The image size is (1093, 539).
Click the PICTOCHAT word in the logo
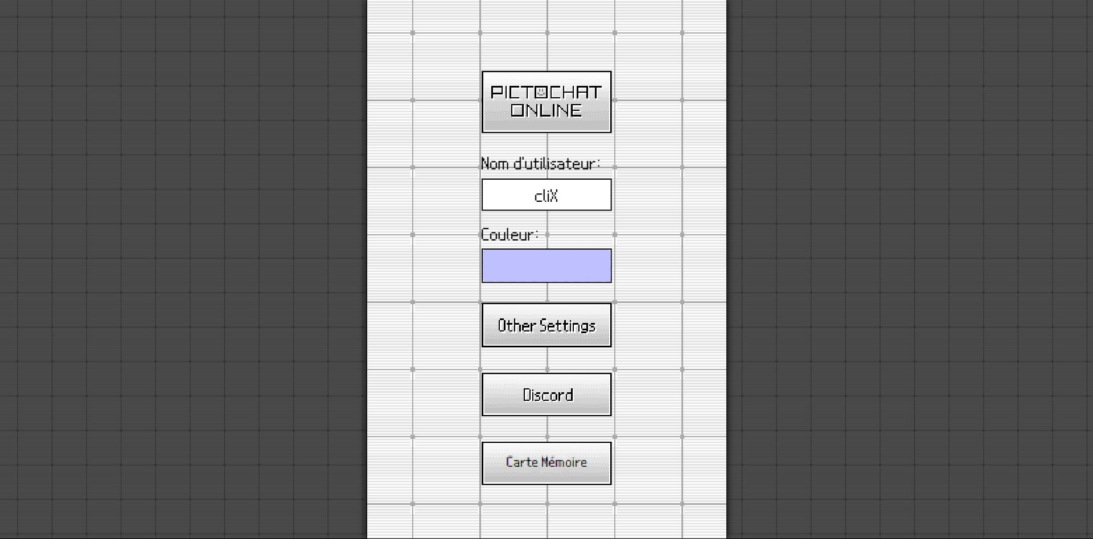546,92
